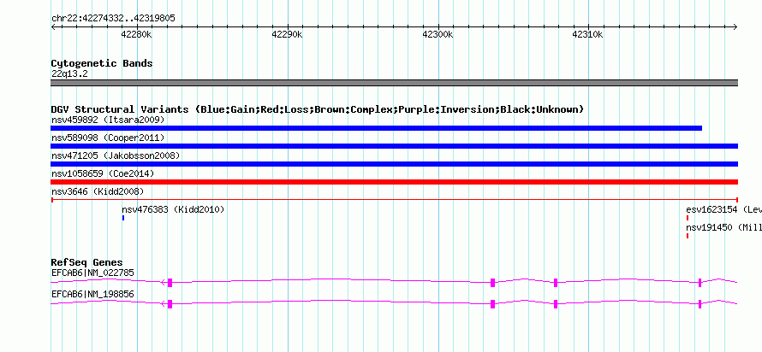
Task: Click the nsv1058659 (Coe2014) label
Action: pyautogui.click(x=103, y=173)
